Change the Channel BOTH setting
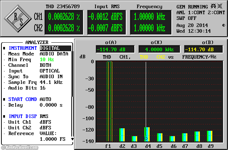The image size is (228, 150). coord(46,65)
